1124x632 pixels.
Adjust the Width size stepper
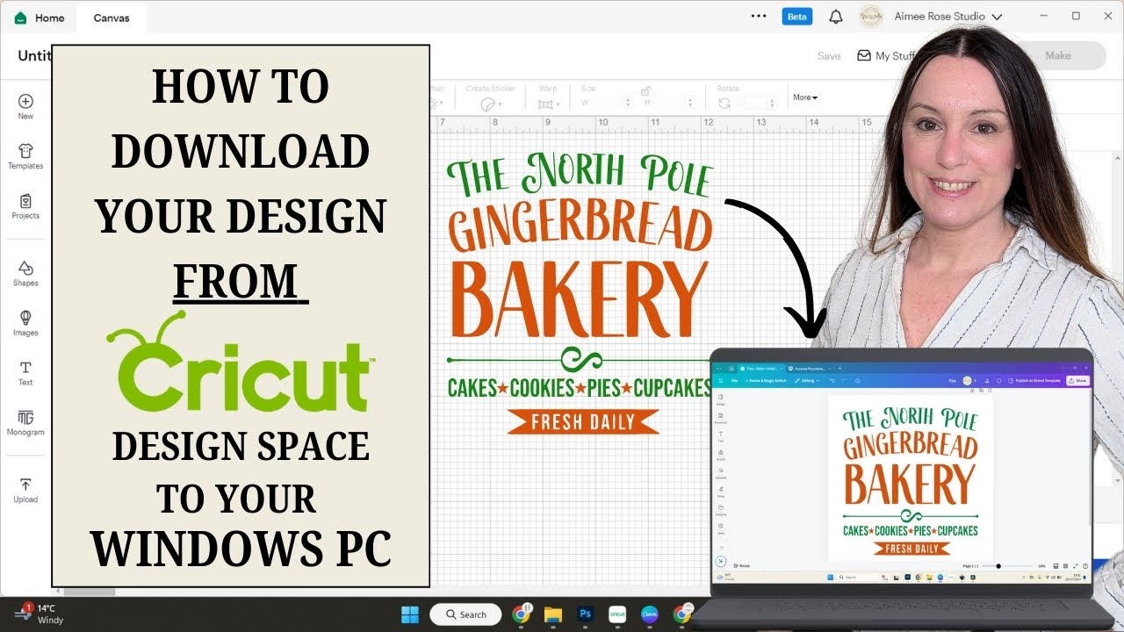(627, 103)
